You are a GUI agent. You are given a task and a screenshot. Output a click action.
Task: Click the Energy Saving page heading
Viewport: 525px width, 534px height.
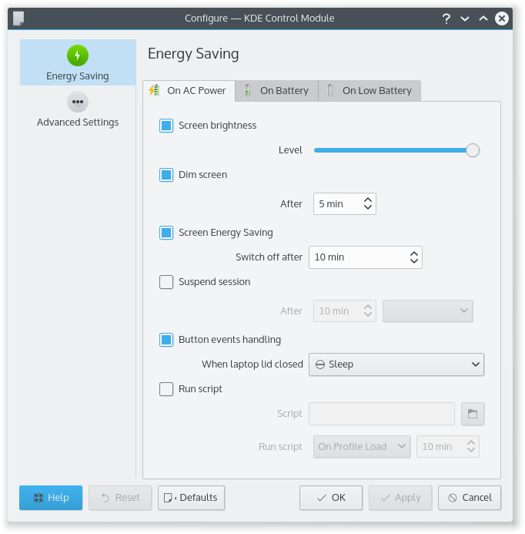(193, 54)
